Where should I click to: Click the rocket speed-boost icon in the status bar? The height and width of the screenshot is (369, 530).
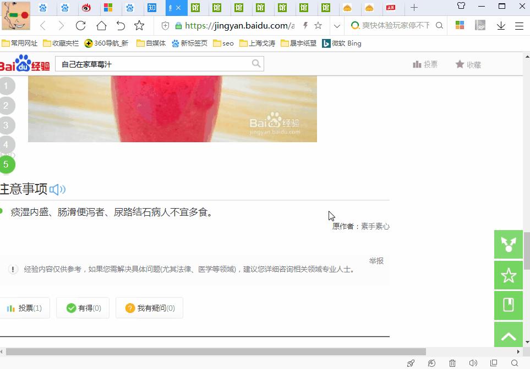pyautogui.click(x=411, y=363)
